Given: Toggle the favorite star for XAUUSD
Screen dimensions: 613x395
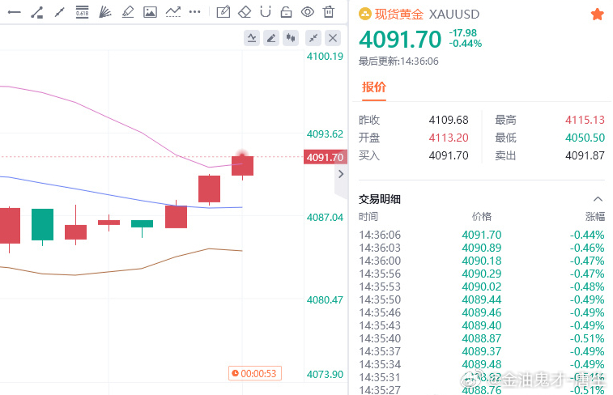Looking at the screenshot, I should point(597,15).
